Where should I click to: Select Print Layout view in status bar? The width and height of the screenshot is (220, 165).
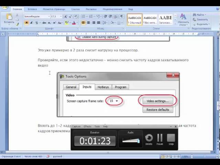tap(163, 156)
